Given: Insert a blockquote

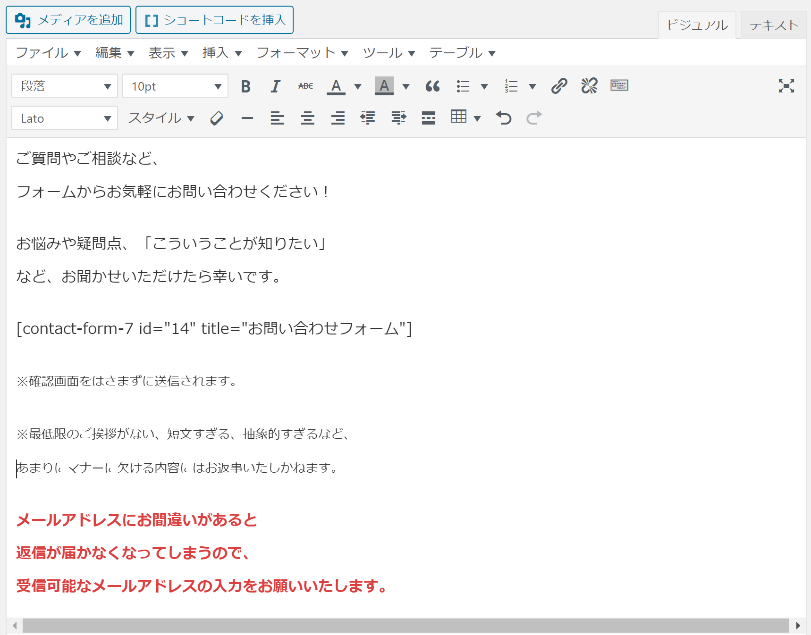Looking at the screenshot, I should point(433,86).
